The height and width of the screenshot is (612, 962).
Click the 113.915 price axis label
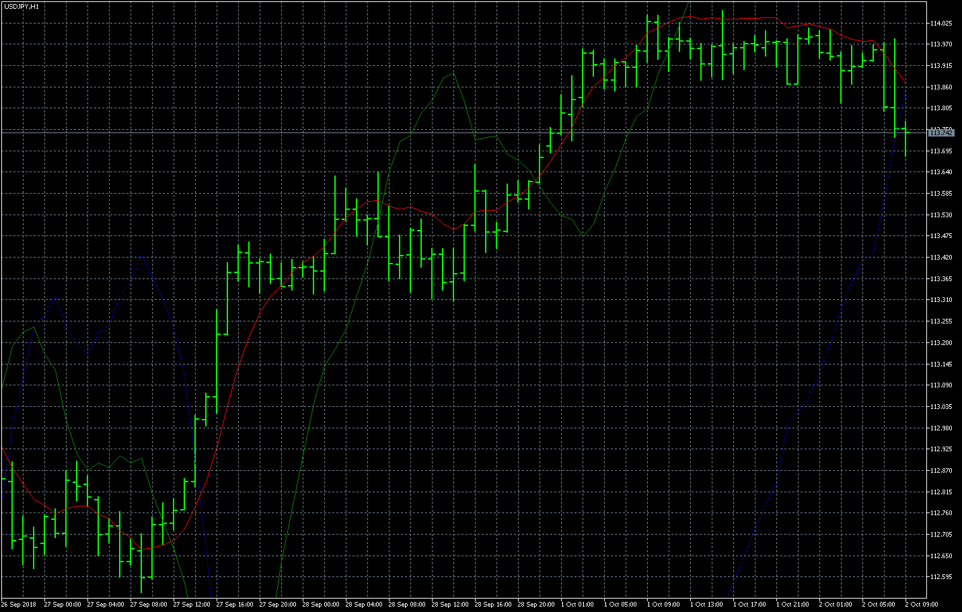[x=941, y=66]
